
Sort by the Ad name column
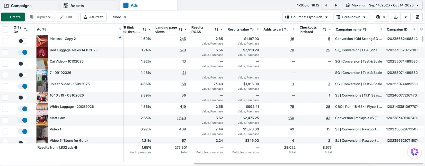click(x=45, y=29)
